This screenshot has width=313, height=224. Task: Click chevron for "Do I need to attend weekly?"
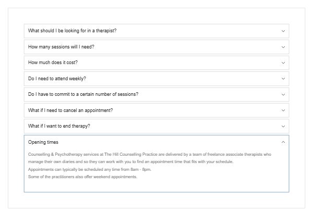coord(283,79)
